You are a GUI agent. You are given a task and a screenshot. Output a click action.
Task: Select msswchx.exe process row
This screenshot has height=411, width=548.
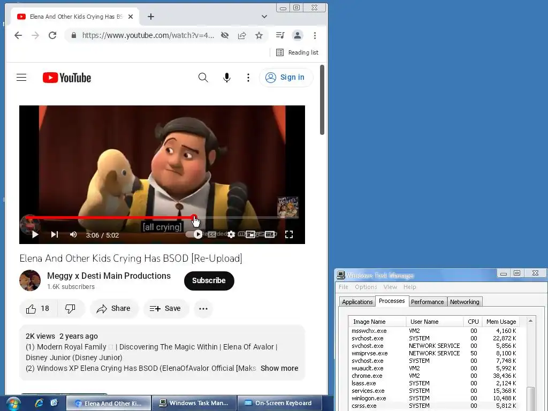pos(434,331)
